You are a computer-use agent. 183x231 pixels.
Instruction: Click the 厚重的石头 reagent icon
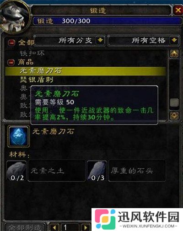coord(97,171)
